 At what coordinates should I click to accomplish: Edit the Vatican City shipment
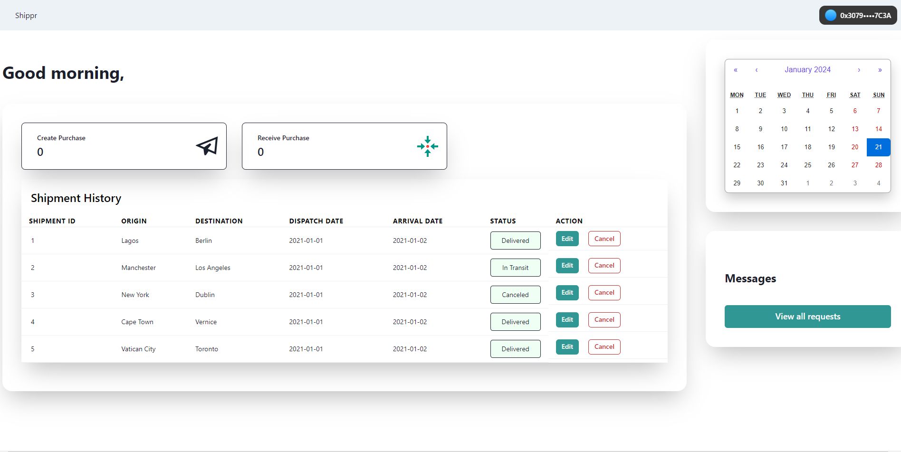[567, 346]
